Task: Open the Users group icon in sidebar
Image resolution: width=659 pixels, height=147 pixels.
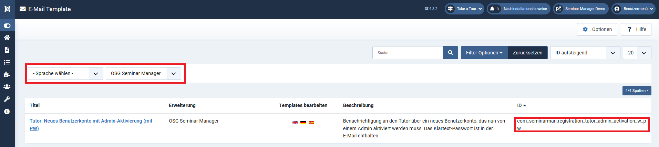Action: [7, 87]
